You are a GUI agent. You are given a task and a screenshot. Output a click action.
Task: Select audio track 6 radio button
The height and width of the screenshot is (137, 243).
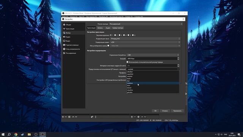pyautogui.click(x=133, y=35)
